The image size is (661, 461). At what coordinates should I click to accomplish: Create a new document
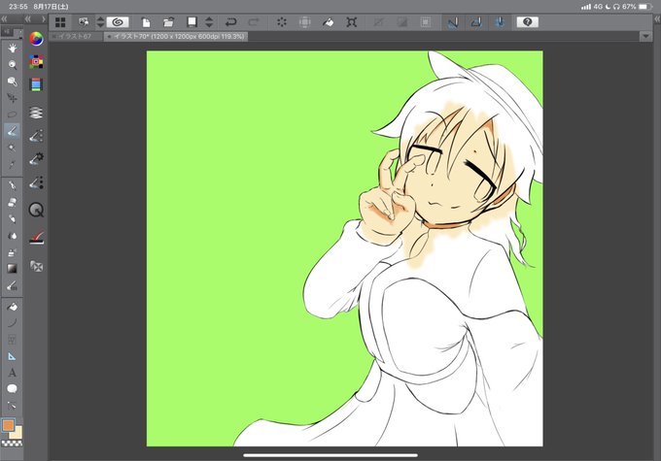tap(146, 22)
